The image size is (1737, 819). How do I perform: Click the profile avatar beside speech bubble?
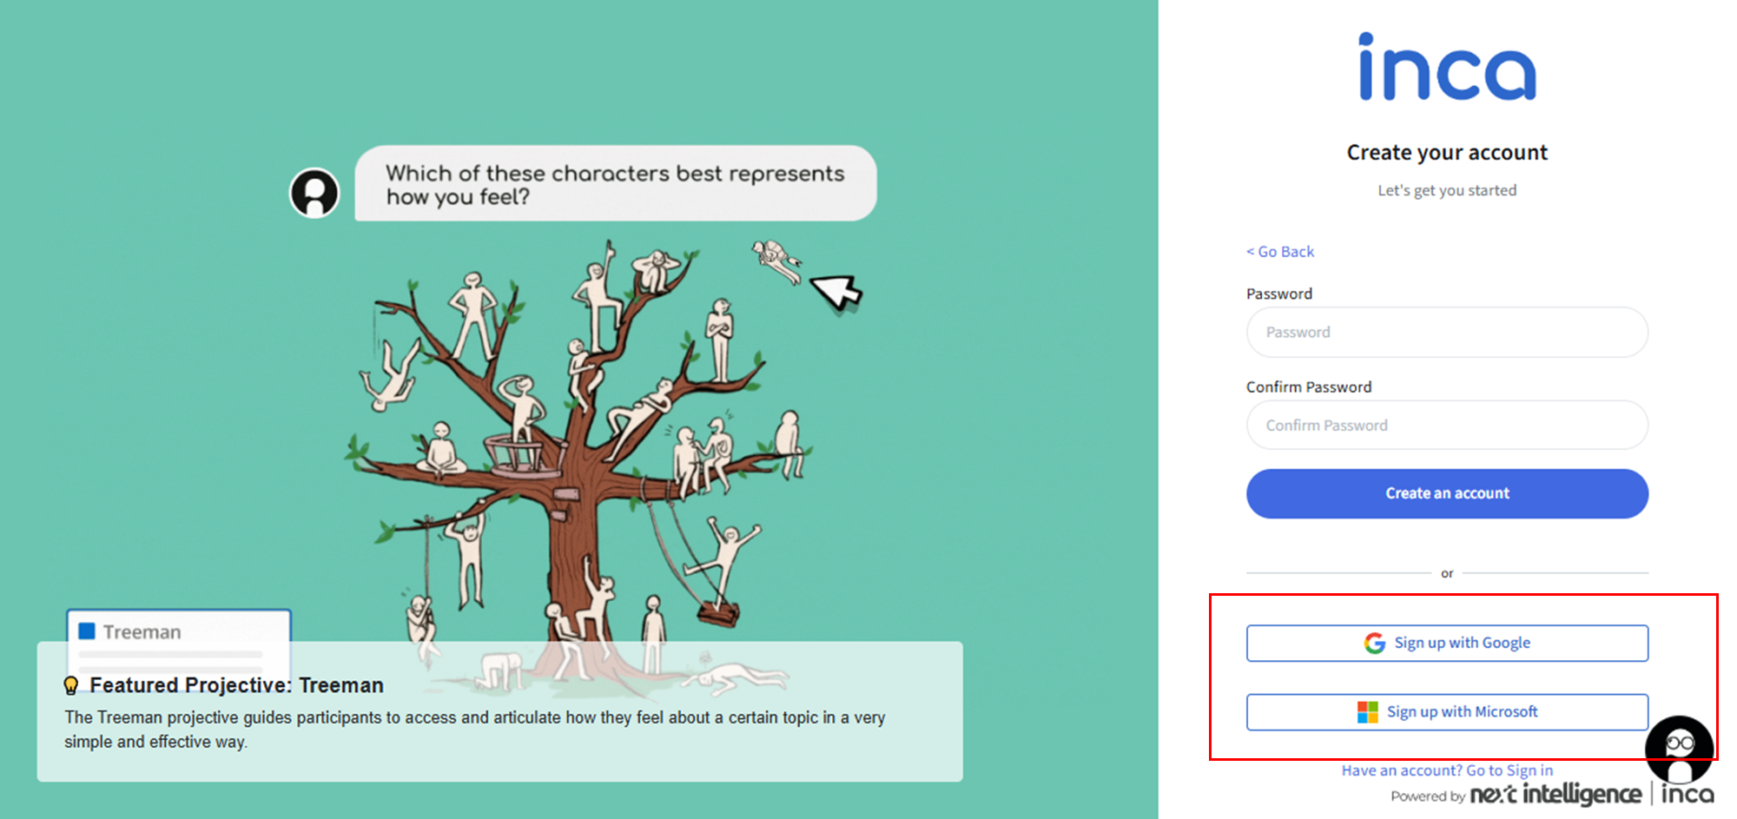[x=314, y=192]
